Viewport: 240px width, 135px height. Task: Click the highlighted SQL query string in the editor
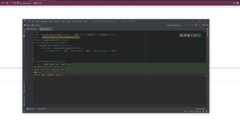(x=61, y=37)
